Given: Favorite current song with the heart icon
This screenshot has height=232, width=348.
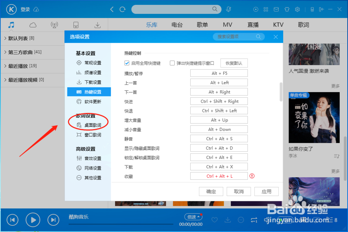Looking at the screenshot, I should click(215, 220).
